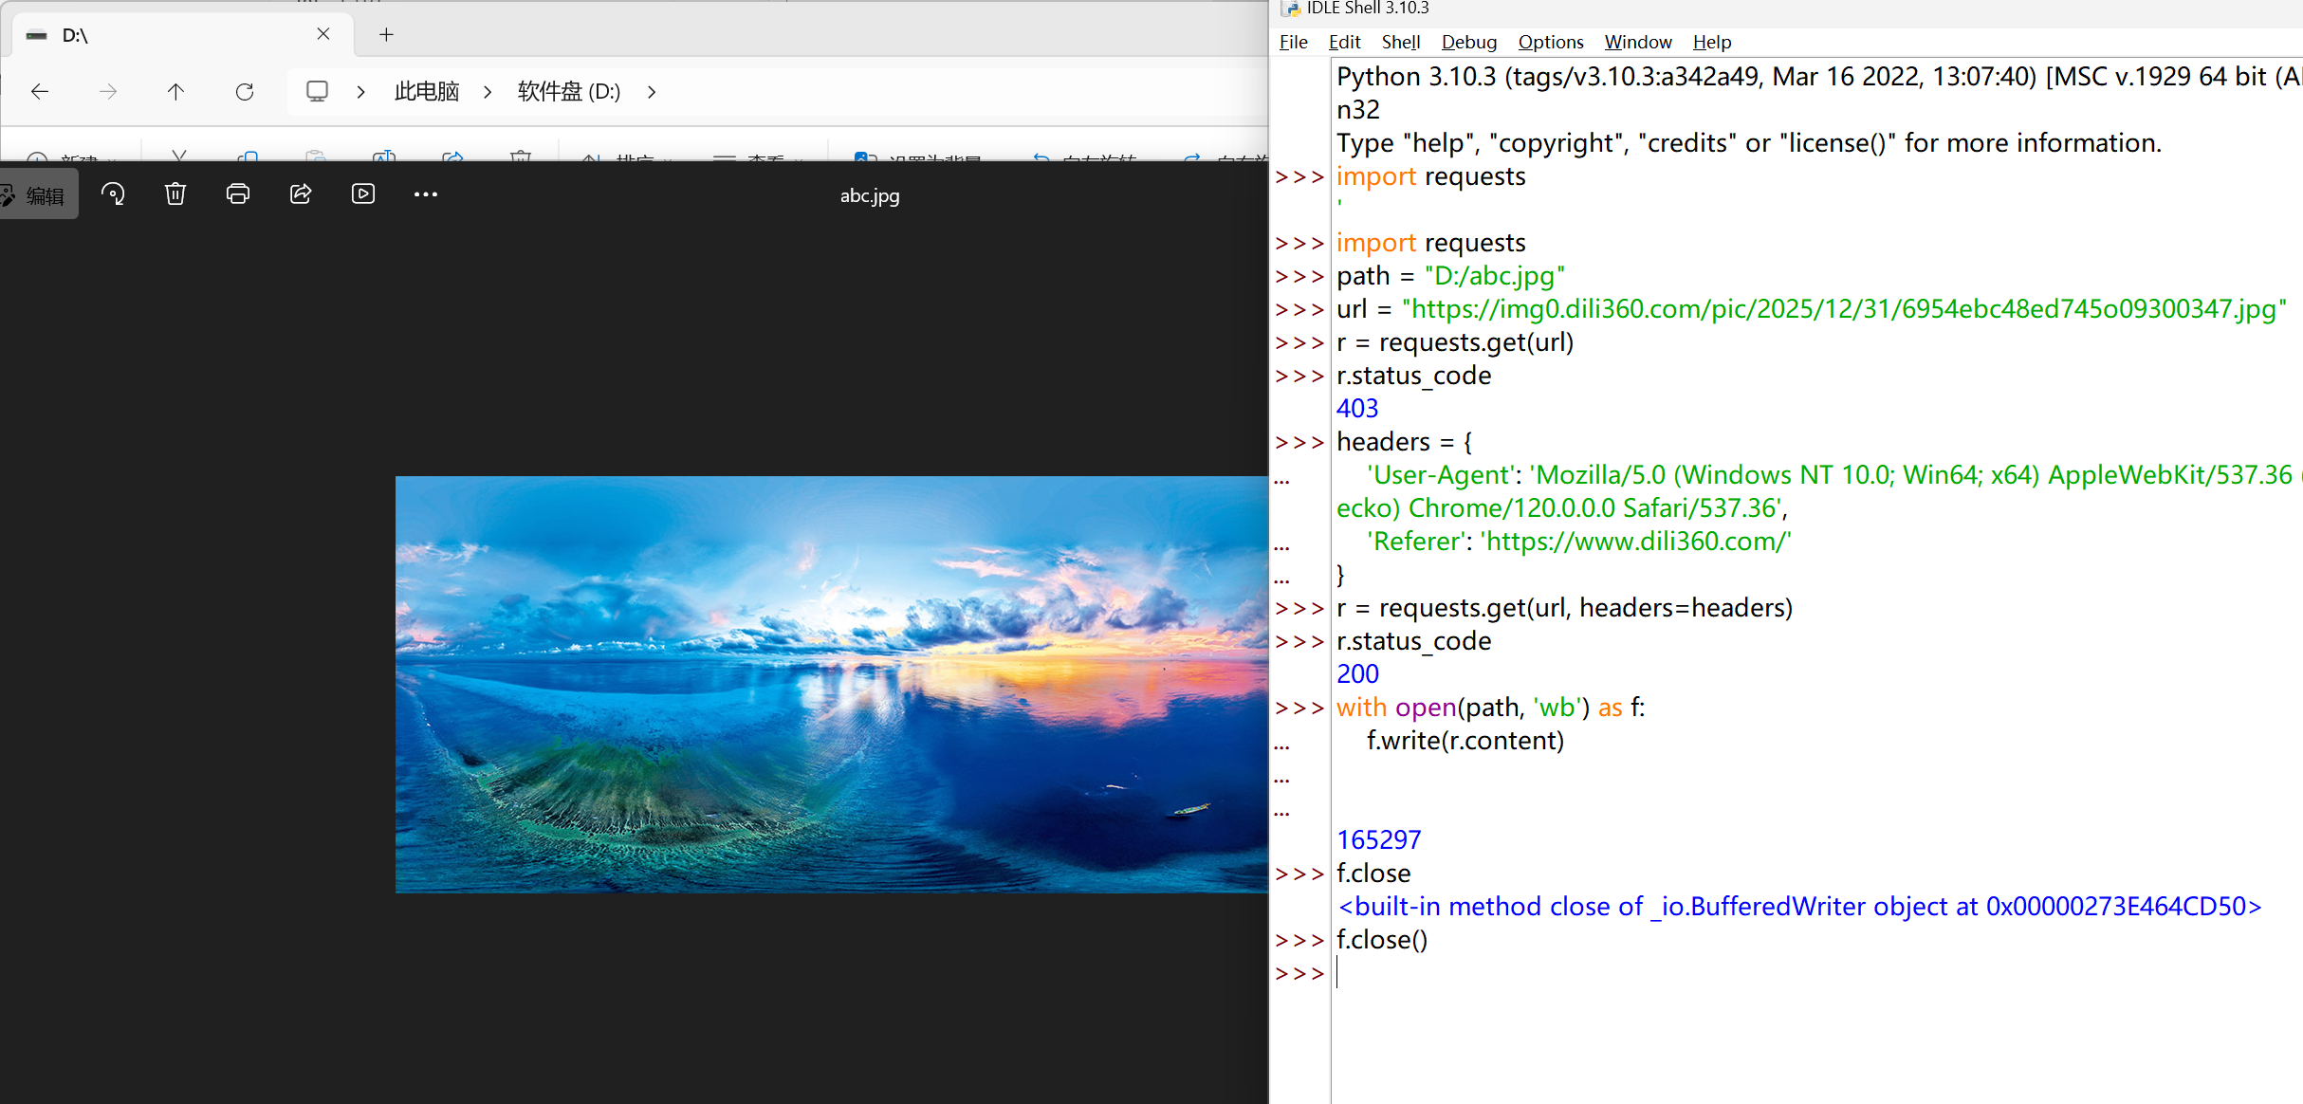Navigate up one folder level
The height and width of the screenshot is (1104, 2303).
[175, 92]
